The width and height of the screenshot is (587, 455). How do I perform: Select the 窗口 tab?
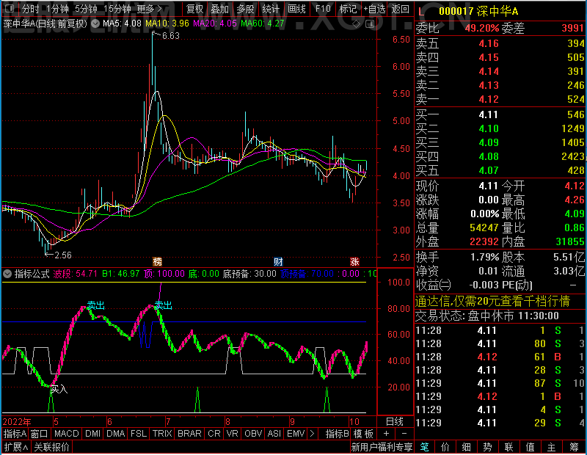tap(40, 434)
